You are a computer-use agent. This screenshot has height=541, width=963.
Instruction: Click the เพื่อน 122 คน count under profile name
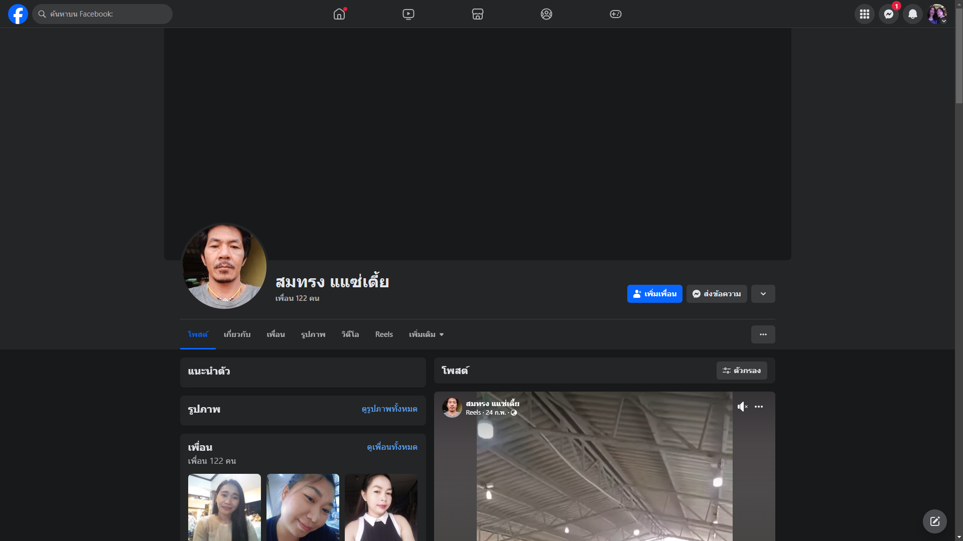point(297,298)
